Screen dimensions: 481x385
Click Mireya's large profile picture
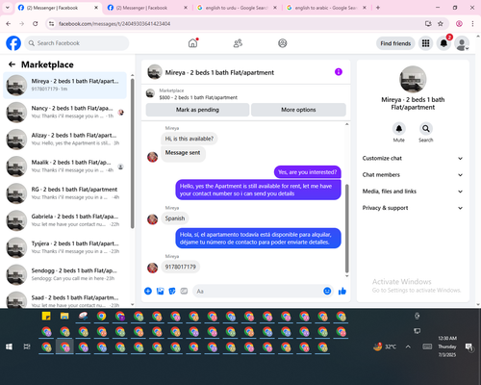413,80
